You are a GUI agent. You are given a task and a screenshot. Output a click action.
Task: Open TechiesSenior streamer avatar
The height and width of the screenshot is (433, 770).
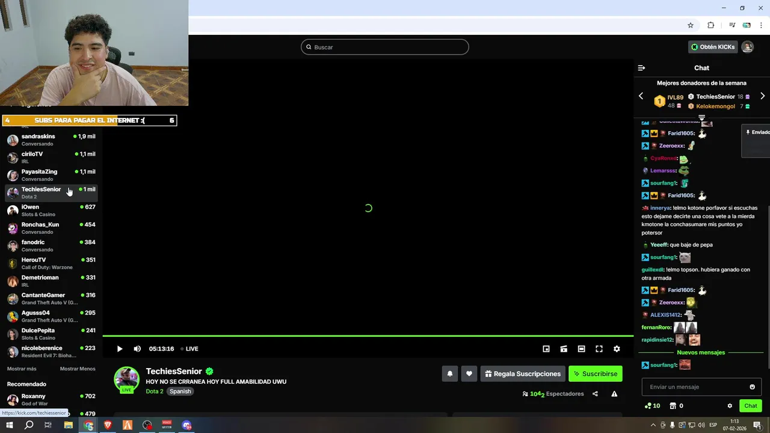tap(127, 379)
